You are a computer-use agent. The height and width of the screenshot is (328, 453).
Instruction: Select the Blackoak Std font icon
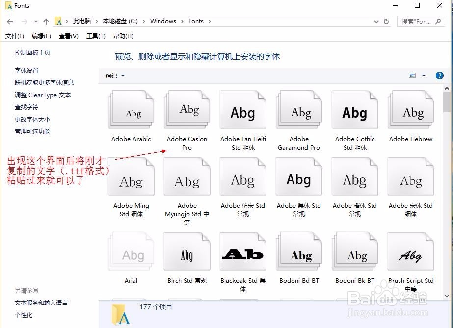243,251
